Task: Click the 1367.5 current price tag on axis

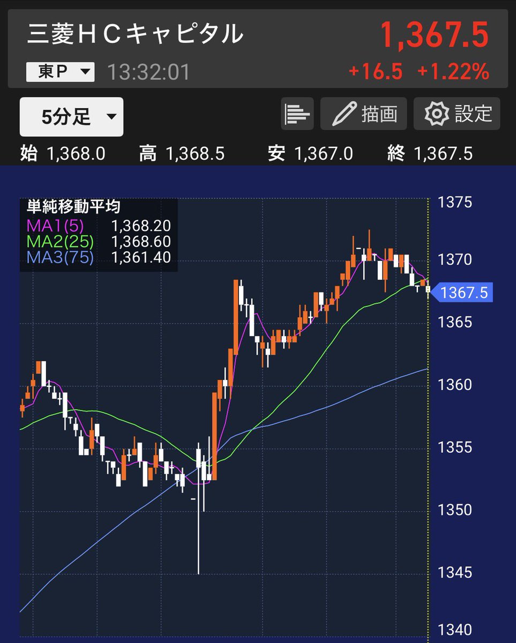Action: click(x=462, y=293)
